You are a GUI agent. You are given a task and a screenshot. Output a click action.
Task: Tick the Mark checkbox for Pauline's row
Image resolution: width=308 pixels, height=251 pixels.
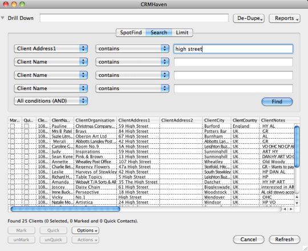[13, 126]
